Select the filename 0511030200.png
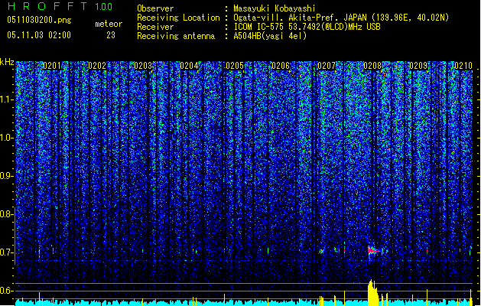481x306 pixels. (39, 20)
